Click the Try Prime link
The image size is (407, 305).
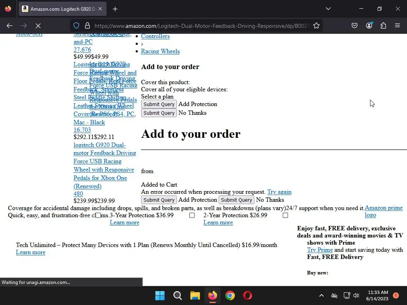[x=320, y=250]
